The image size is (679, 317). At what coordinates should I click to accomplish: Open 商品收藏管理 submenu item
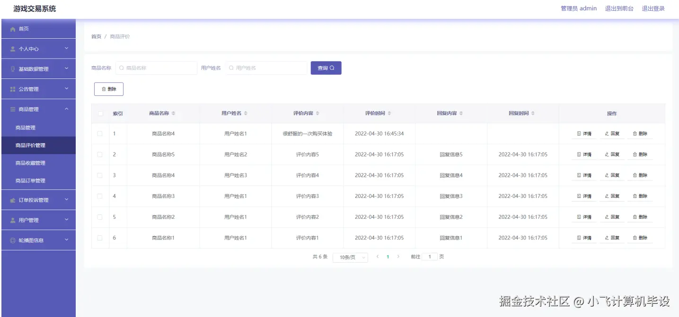click(x=38, y=163)
